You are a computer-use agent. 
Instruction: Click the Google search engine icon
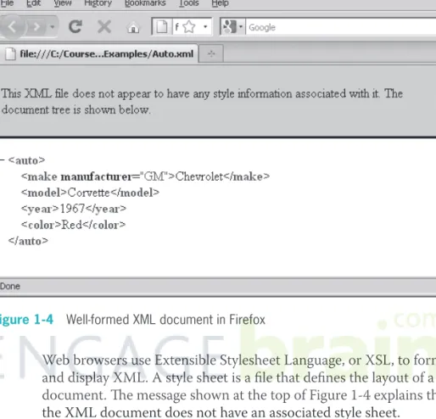229,27
